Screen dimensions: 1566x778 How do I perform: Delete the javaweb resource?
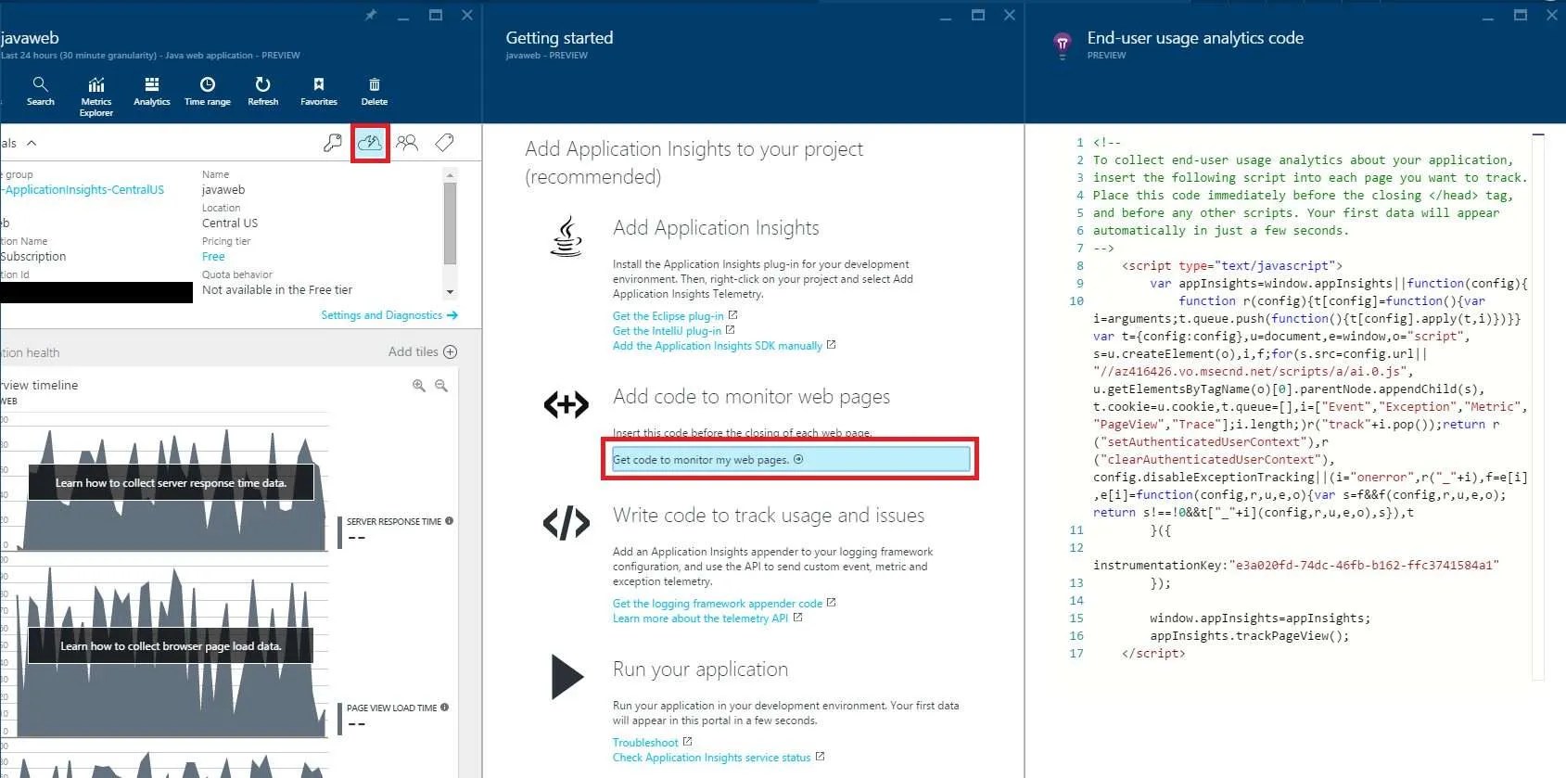pos(375,91)
